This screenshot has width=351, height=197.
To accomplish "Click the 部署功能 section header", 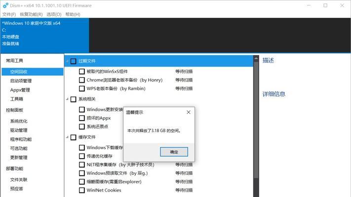I will (x=14, y=168).
